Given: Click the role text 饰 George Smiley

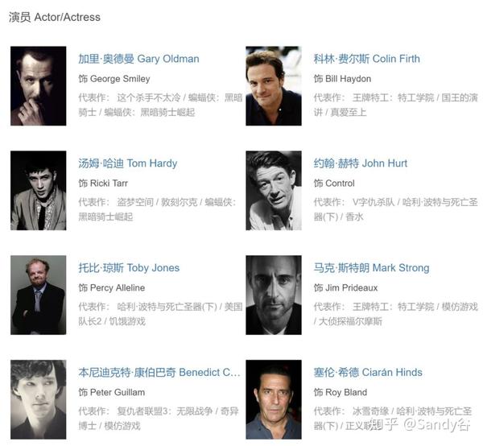Looking at the screenshot, I should pos(114,79).
